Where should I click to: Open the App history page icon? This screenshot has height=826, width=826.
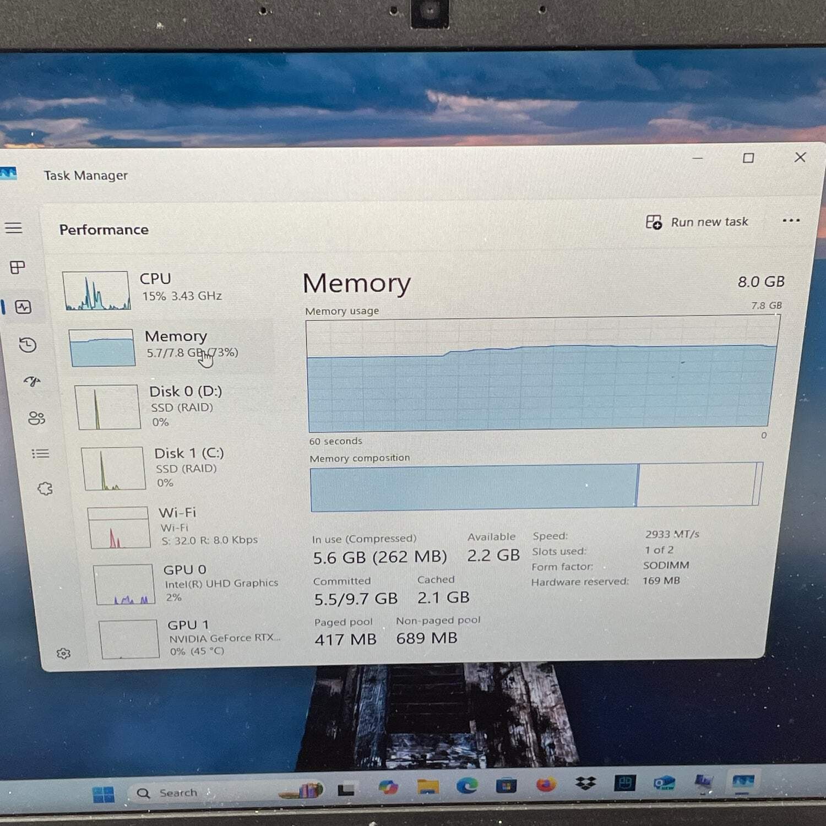(x=28, y=345)
